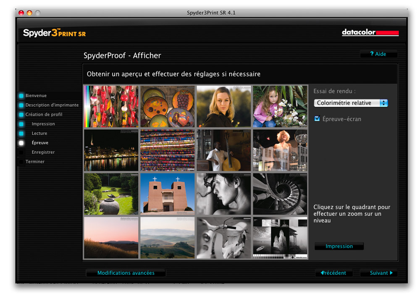Click the yellow minimize window button

[29, 13]
